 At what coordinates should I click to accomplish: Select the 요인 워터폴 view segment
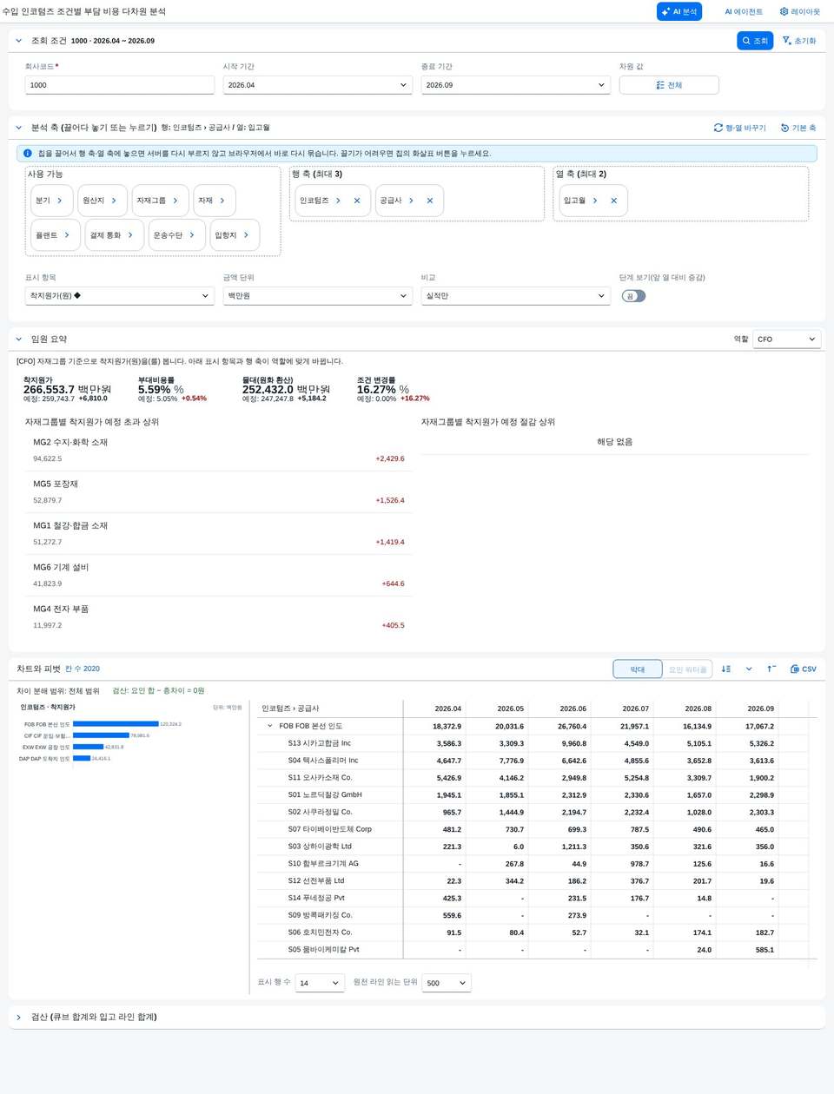pyautogui.click(x=687, y=669)
